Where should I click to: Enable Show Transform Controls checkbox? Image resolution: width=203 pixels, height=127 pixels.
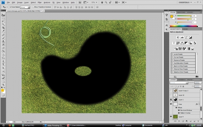[33, 7]
